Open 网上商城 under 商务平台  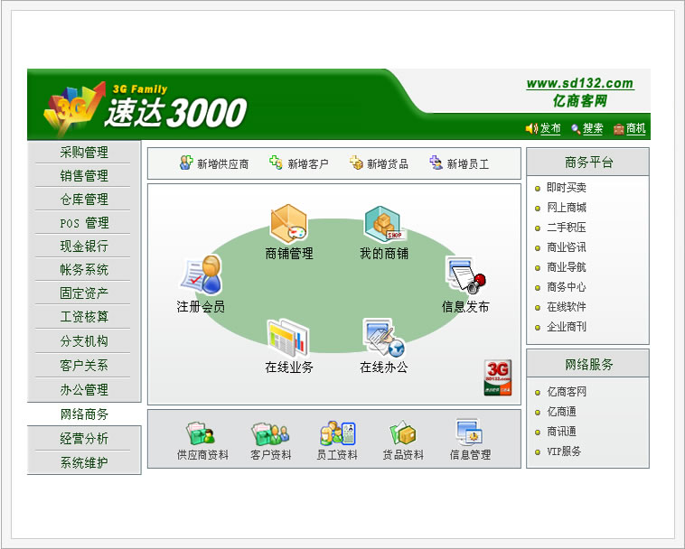tap(567, 208)
